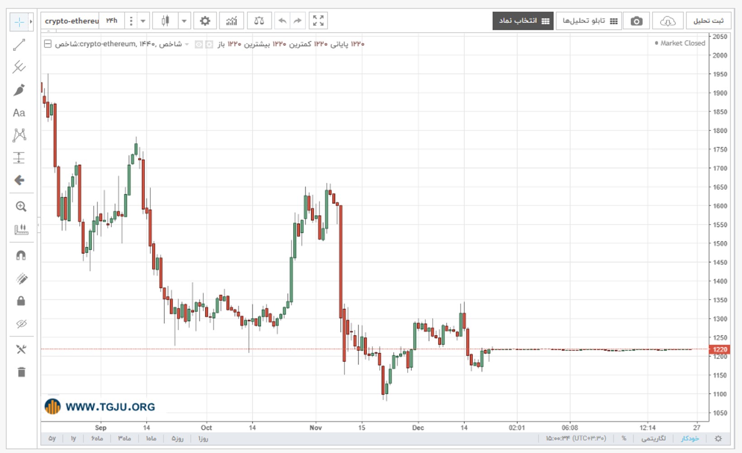Enter fullscreen chart mode

[318, 21]
